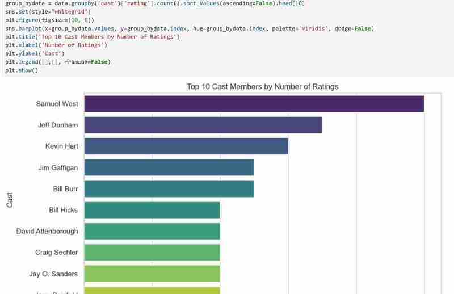Click the sns.barplot code line
The width and height of the screenshot is (454, 294).
coord(190,28)
